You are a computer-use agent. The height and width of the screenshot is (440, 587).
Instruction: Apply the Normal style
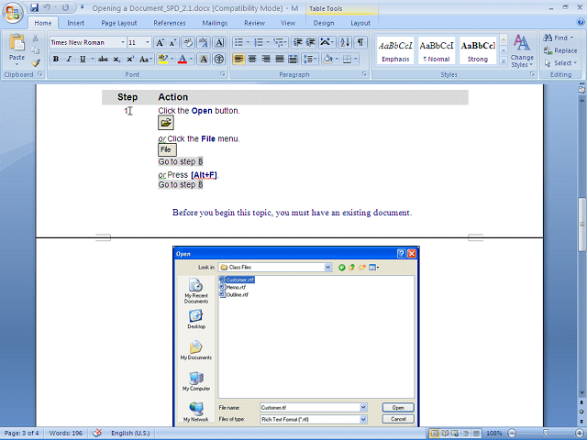pos(437,50)
